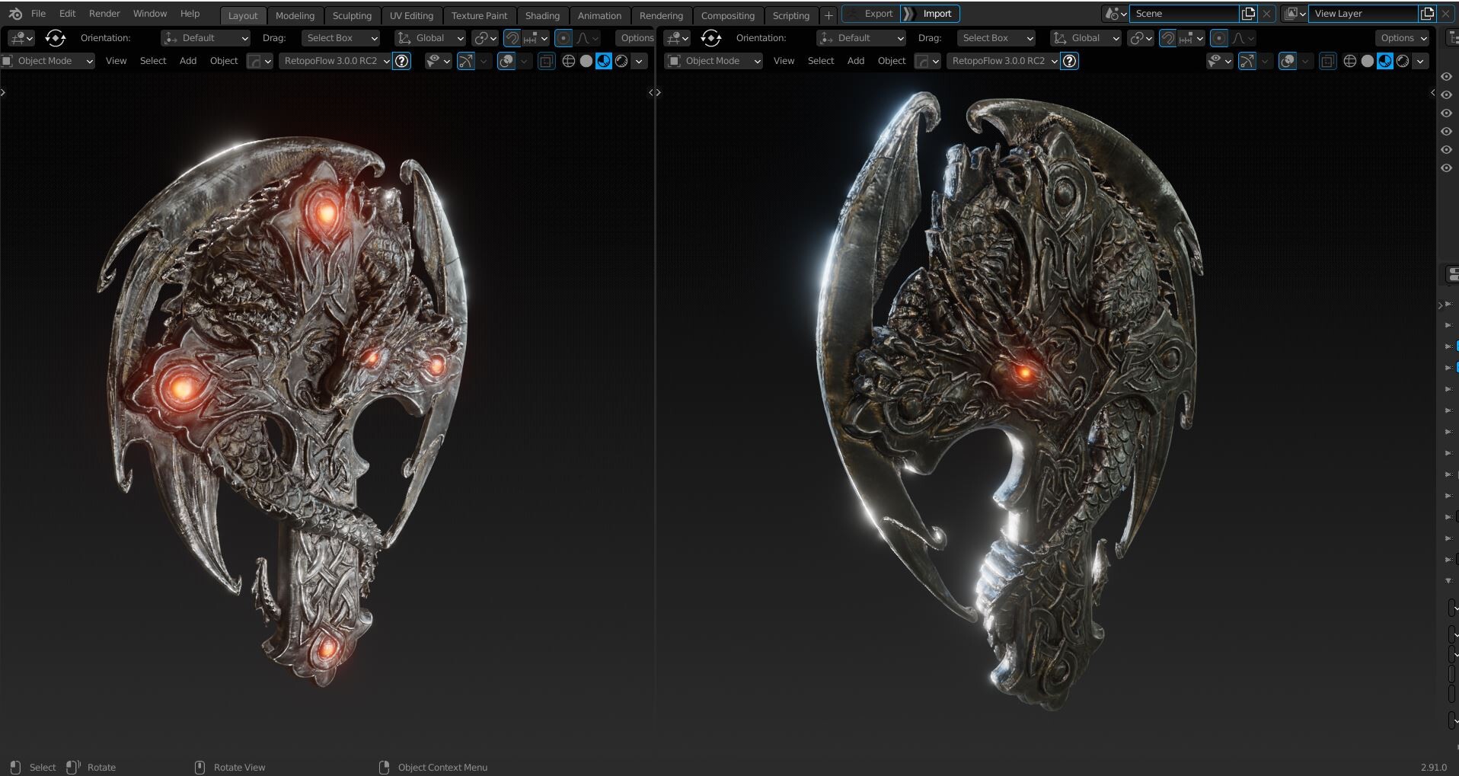The image size is (1459, 776).
Task: Switch to the Texture Paint workspace tab
Action: [x=479, y=15]
